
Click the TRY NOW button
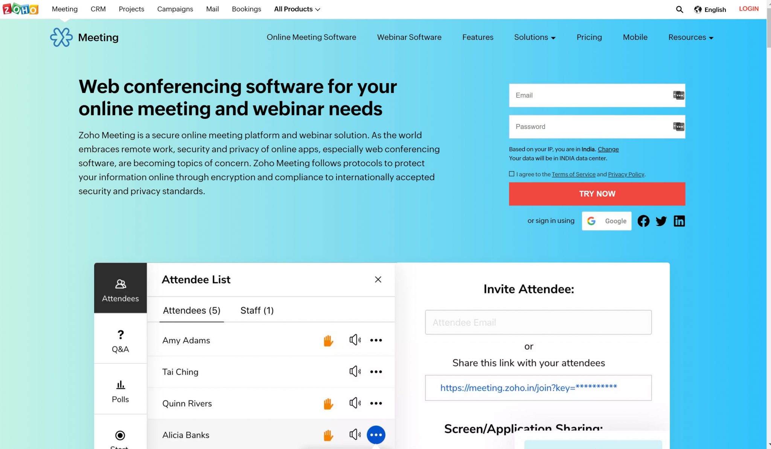coord(597,194)
